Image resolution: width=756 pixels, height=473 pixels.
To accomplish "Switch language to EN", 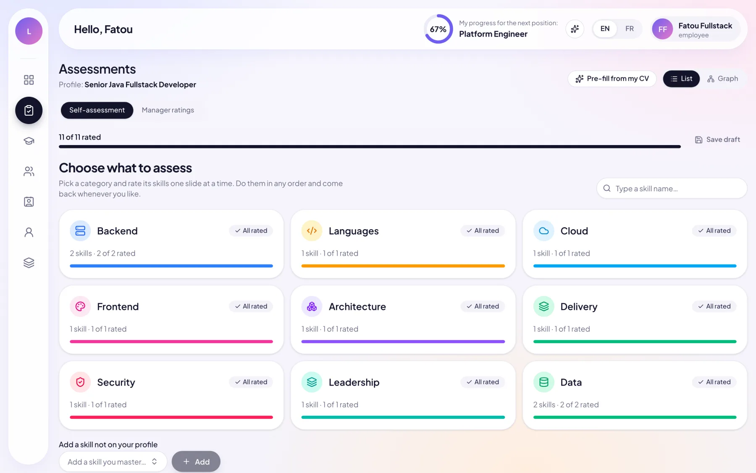I will (x=605, y=29).
